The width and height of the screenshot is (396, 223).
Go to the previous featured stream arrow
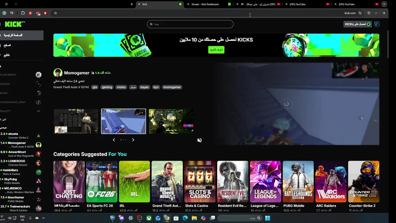click(x=114, y=140)
